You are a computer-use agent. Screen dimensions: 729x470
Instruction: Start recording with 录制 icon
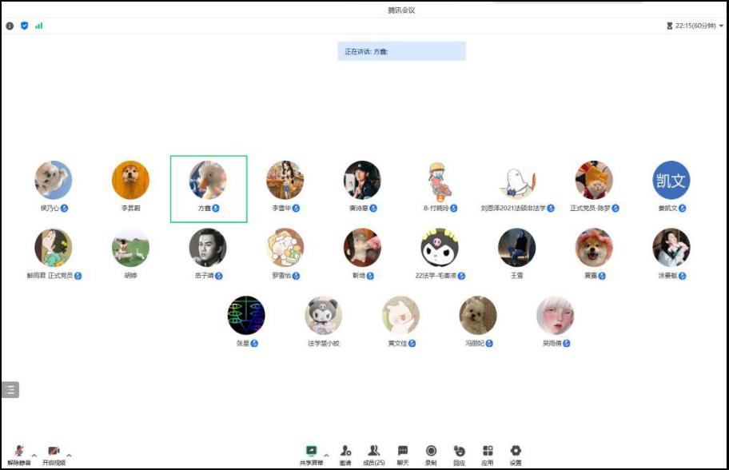tap(431, 453)
